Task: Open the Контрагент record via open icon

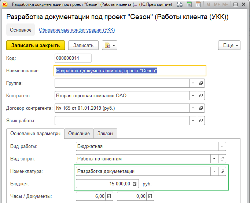Action: click(x=201, y=95)
